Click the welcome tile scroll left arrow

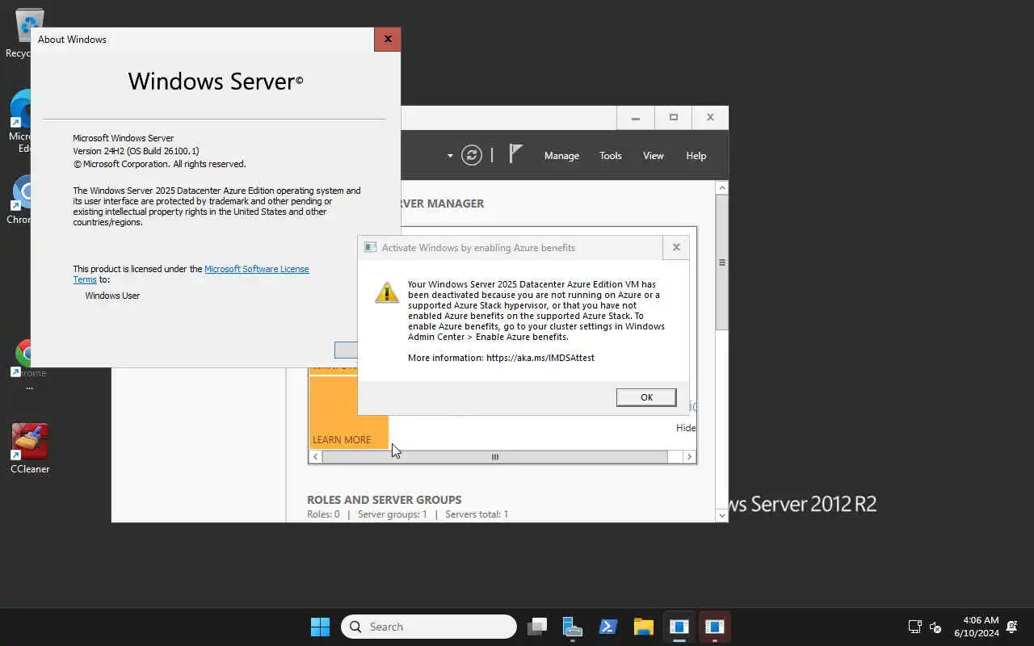tap(316, 457)
